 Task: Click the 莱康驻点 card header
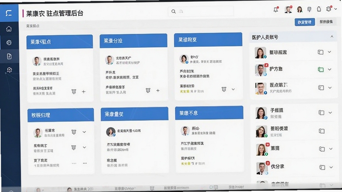click(x=60, y=42)
